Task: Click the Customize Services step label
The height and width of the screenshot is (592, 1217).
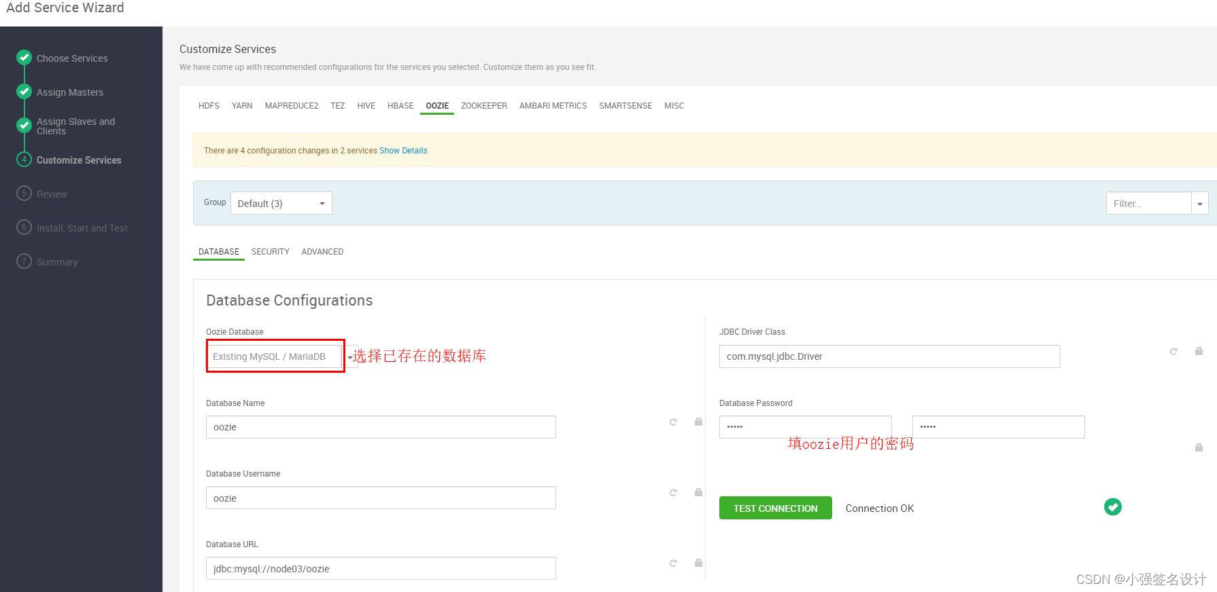Action: [x=79, y=160]
